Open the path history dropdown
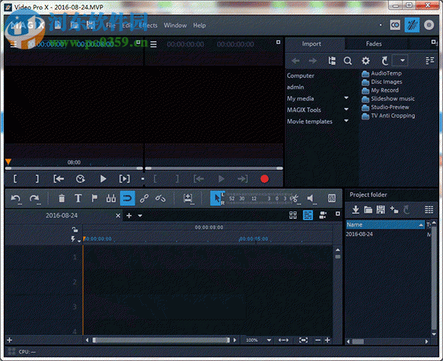Screen dimensions: 443x361 [x=402, y=61]
